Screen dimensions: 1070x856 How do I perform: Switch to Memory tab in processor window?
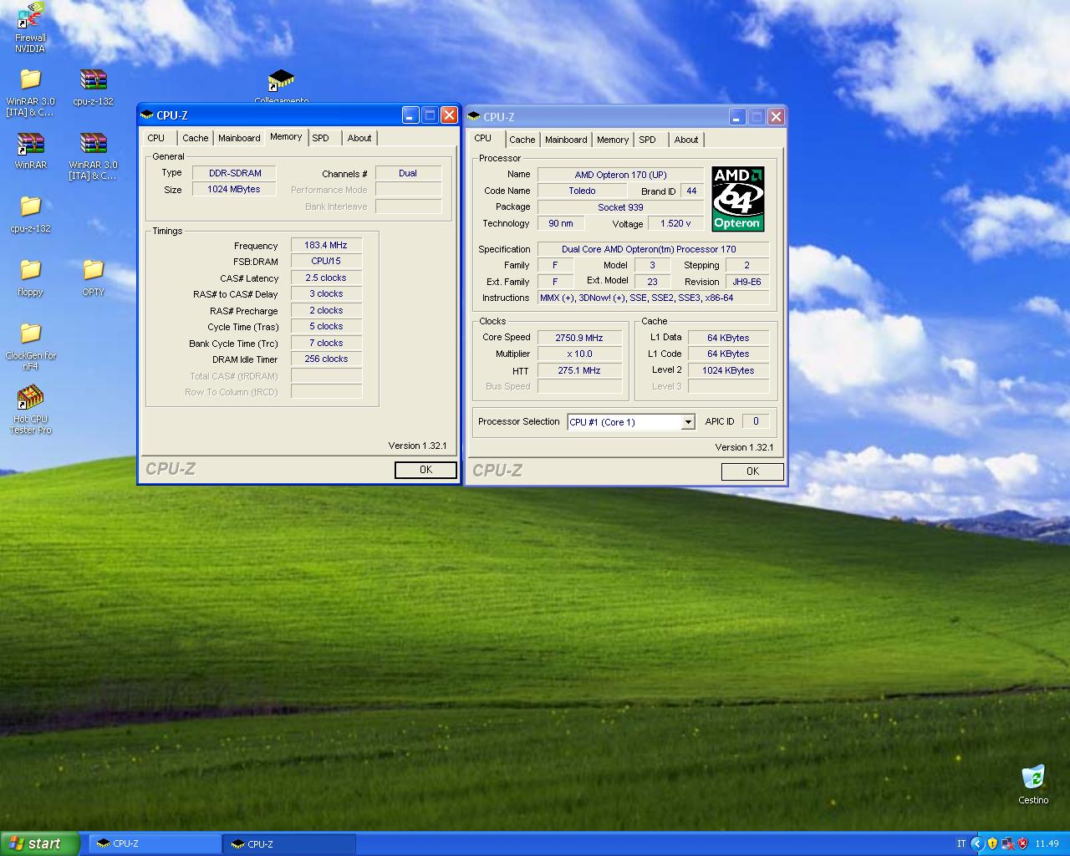tap(613, 140)
